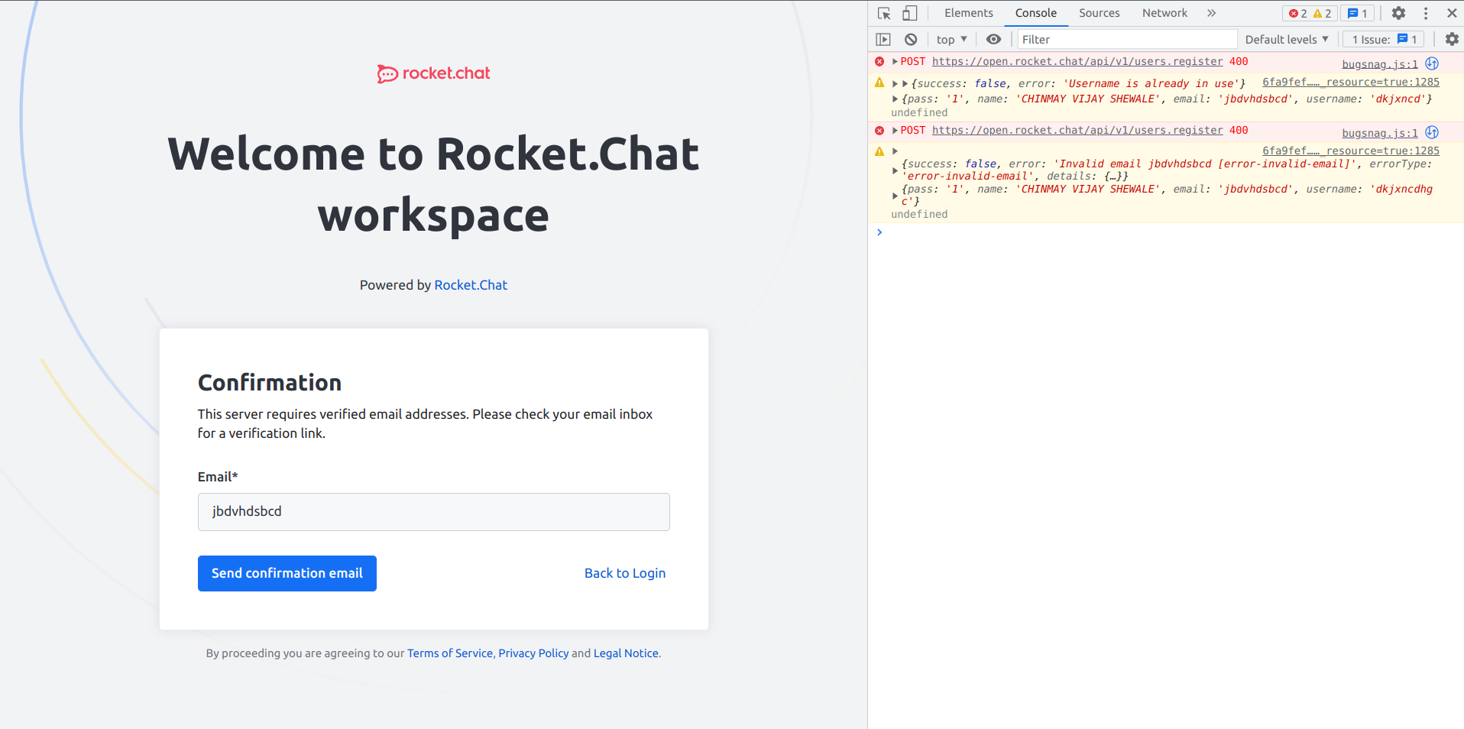Click the issues flag badge

click(x=1357, y=13)
